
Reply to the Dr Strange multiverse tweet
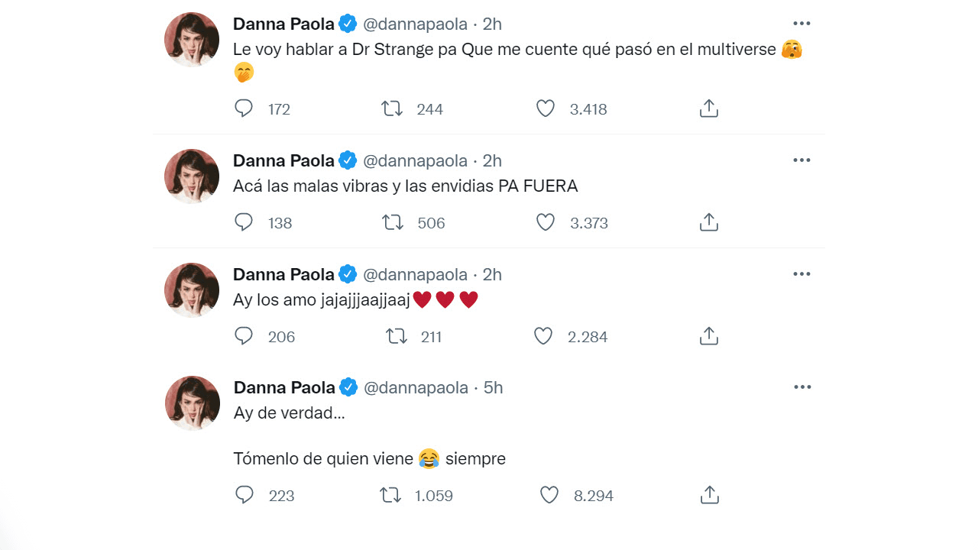243,108
